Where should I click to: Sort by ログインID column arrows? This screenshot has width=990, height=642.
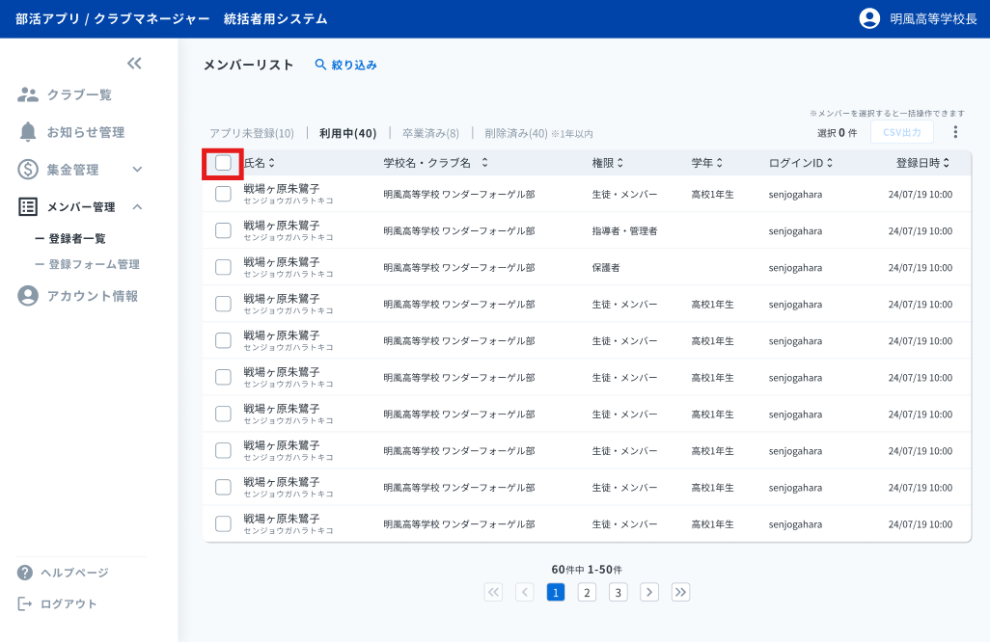pos(830,163)
